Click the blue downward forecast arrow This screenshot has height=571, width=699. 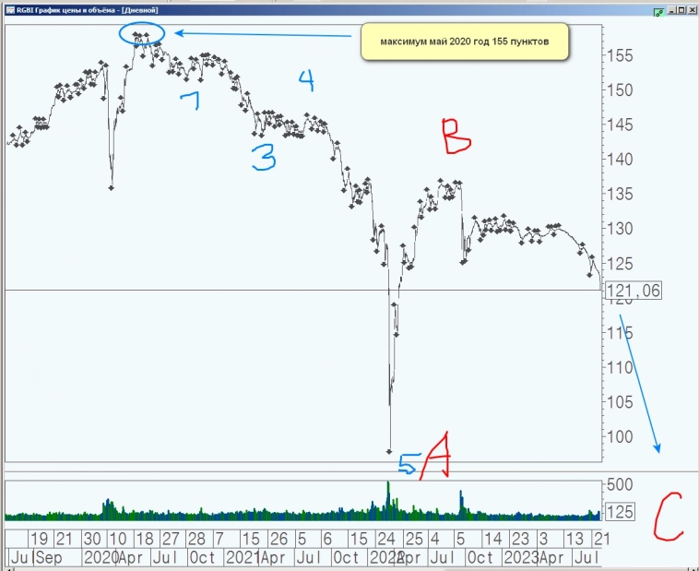tap(640, 384)
